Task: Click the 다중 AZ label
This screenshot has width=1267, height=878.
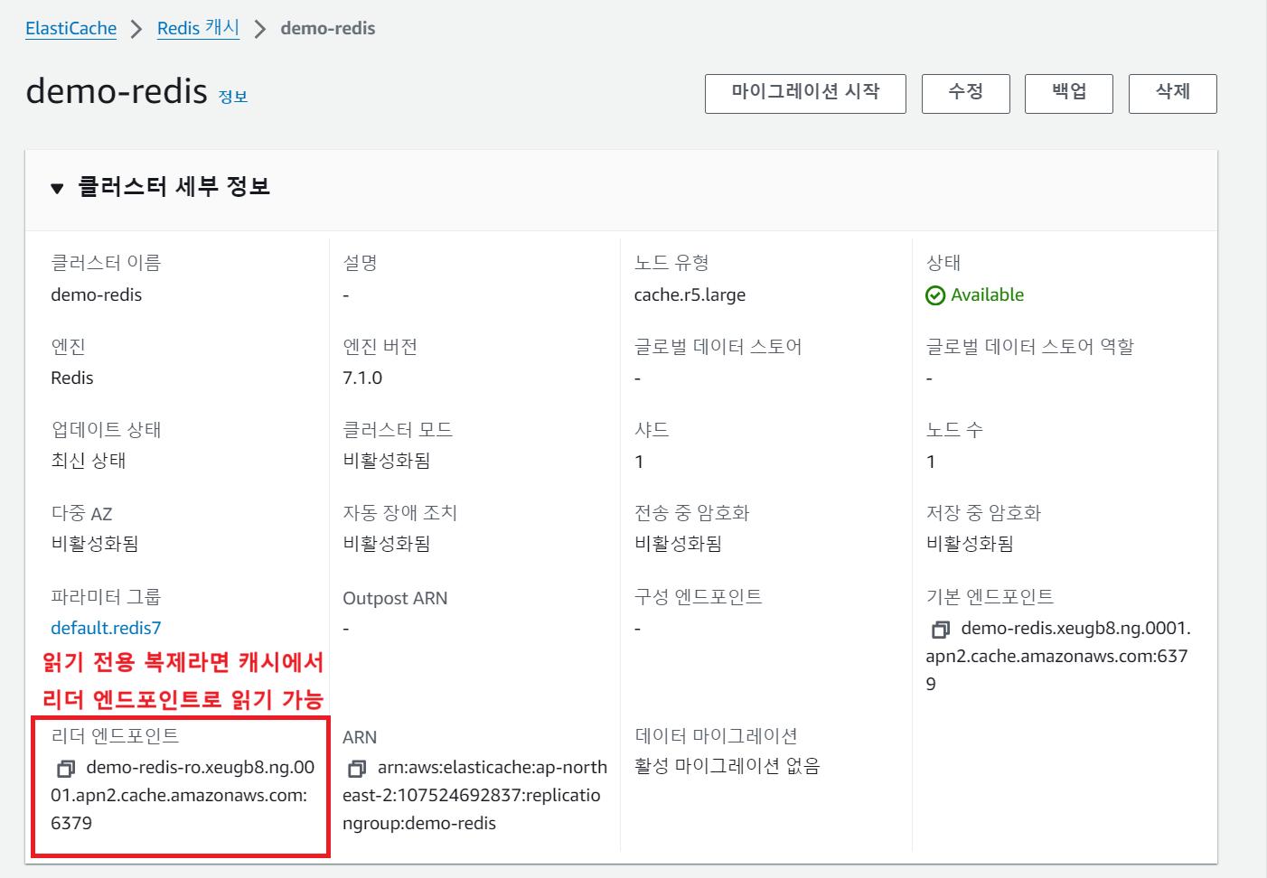Action: pos(81,513)
